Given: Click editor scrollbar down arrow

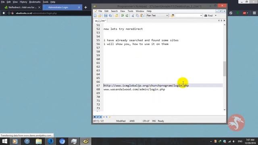Looking at the screenshot, I should coord(225,110).
